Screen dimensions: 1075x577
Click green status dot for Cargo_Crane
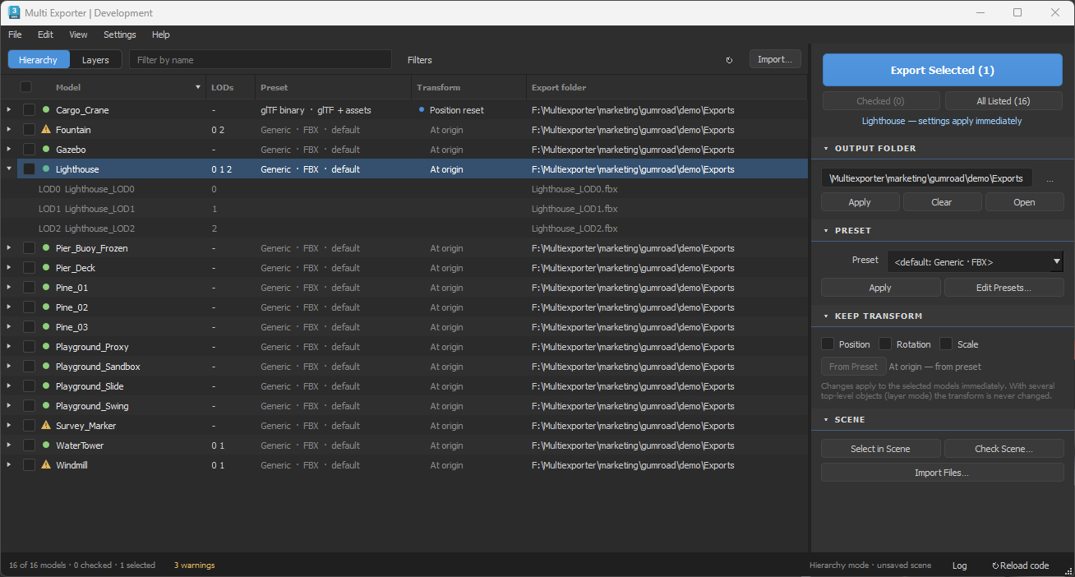click(x=46, y=110)
